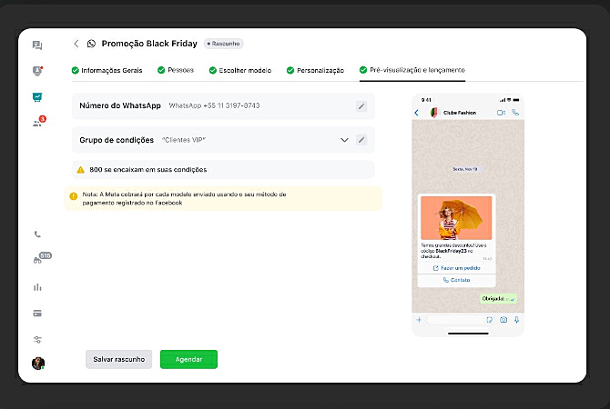
Task: Open the billing card icon
Action: coord(37,314)
